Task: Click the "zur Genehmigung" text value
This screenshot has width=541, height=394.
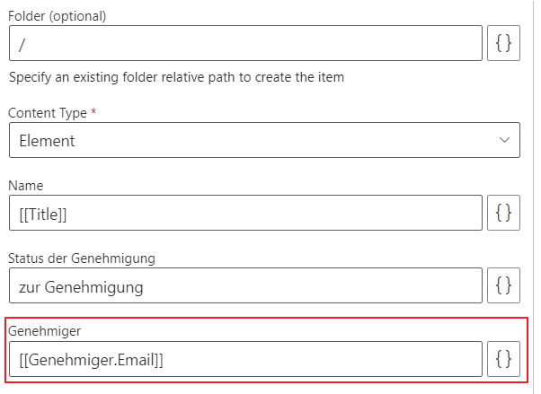Action: 82,287
